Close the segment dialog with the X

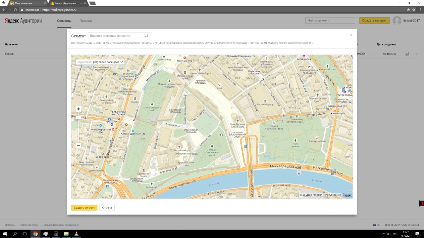(351, 35)
